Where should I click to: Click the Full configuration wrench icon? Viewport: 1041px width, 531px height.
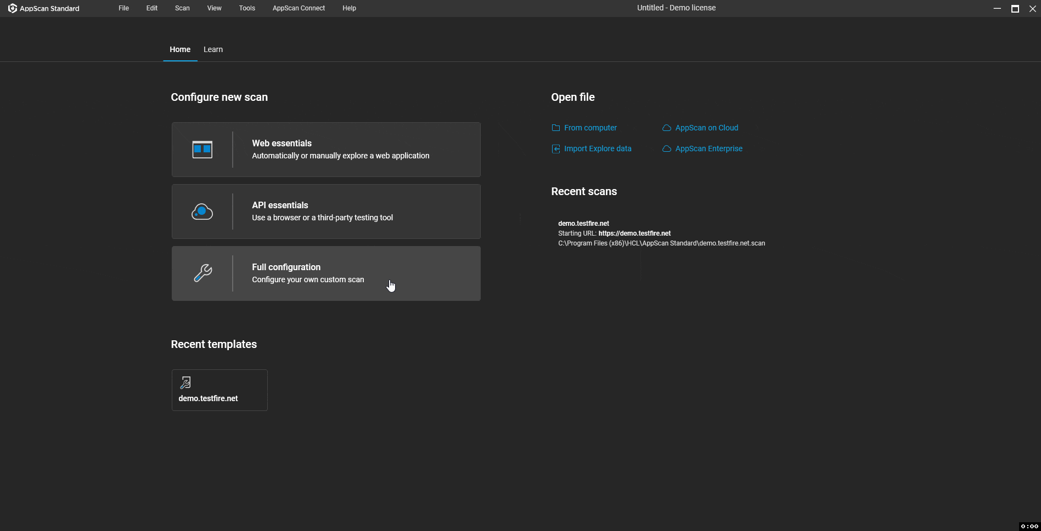pos(202,273)
